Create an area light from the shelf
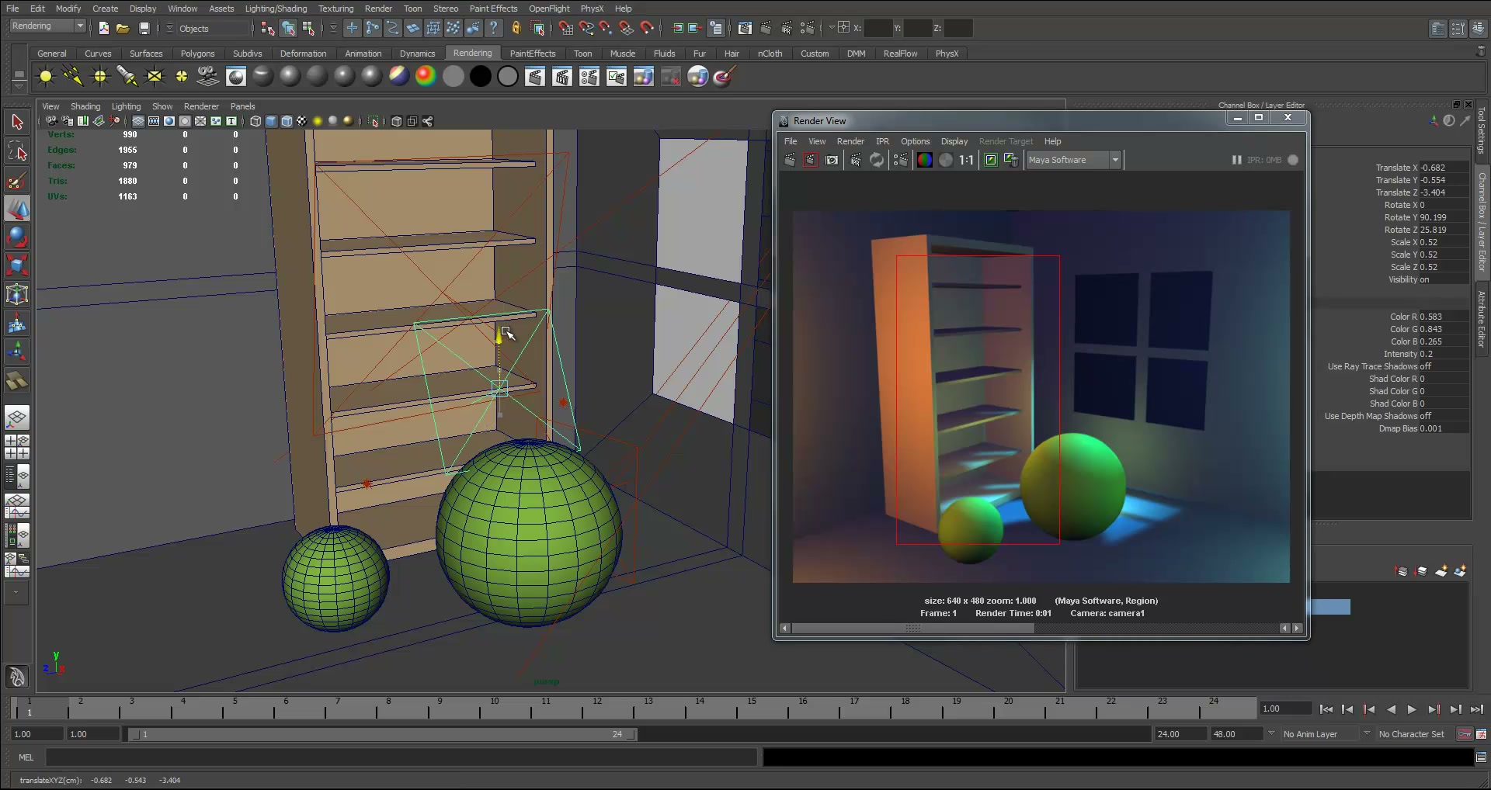 [155, 76]
